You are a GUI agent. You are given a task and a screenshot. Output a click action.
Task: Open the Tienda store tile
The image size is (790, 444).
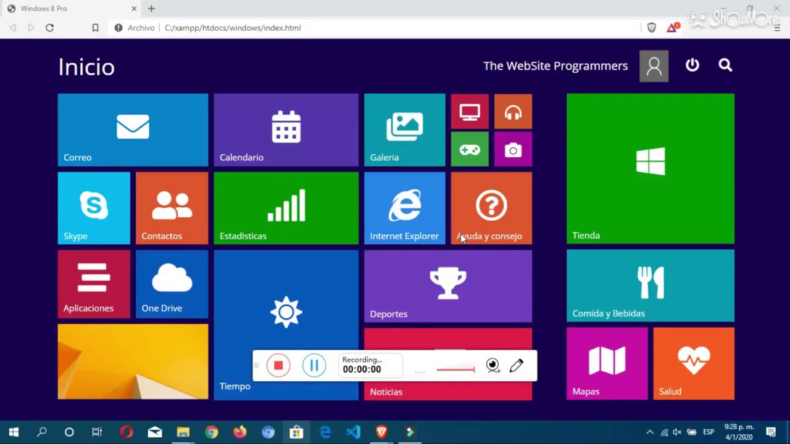651,168
